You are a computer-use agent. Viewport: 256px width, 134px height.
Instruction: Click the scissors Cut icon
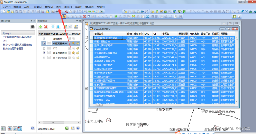tap(66, 12)
